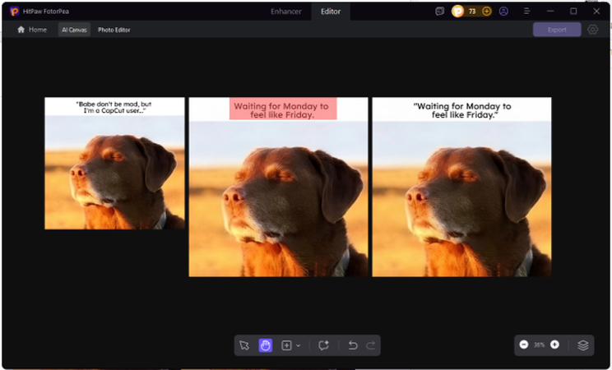
Task: Select the arrow pointer tool
Action: point(244,345)
